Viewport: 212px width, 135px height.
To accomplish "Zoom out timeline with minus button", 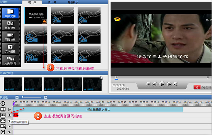I will (x=17, y=97).
